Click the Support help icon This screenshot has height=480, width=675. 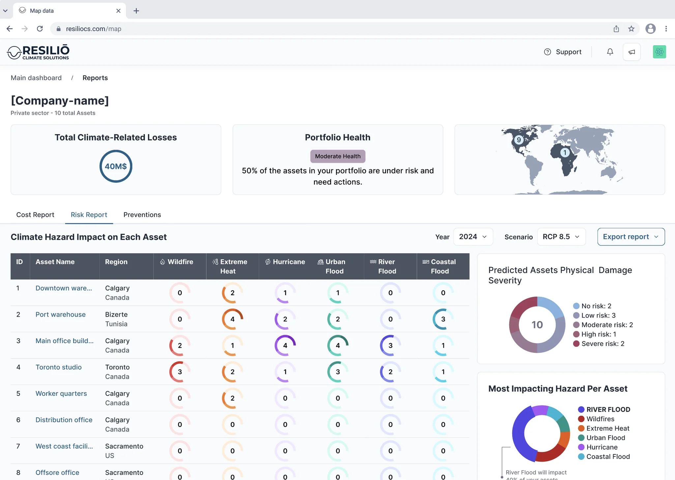click(547, 52)
